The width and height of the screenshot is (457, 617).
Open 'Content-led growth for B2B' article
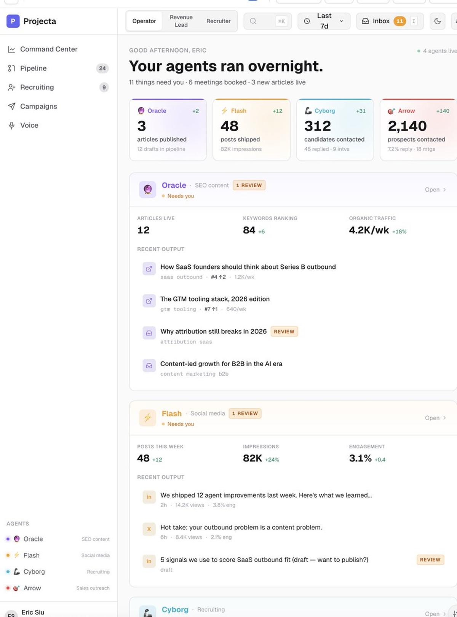(221, 364)
